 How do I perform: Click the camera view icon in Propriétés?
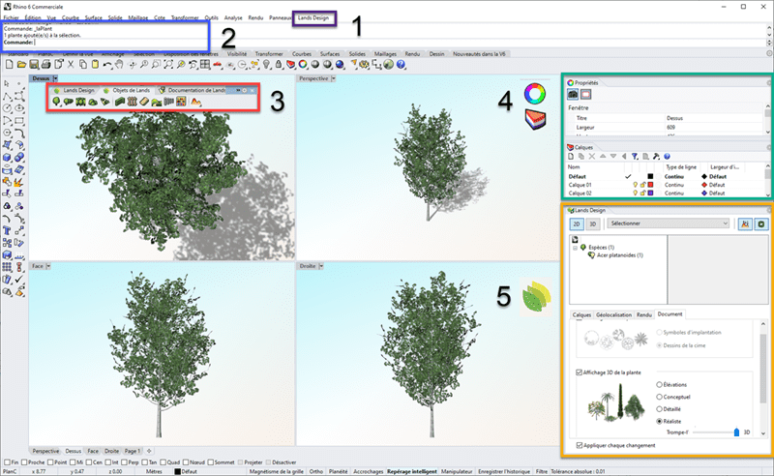[573, 94]
